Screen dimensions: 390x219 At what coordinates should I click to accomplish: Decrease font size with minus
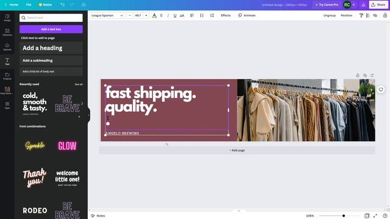(x=130, y=15)
